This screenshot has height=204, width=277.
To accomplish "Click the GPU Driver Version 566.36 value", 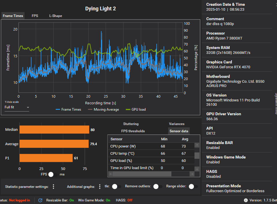I will click(x=212, y=119).
